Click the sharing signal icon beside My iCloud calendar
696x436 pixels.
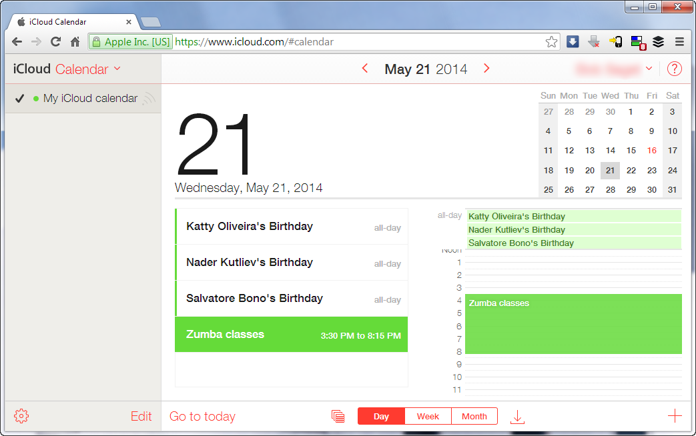(x=149, y=98)
